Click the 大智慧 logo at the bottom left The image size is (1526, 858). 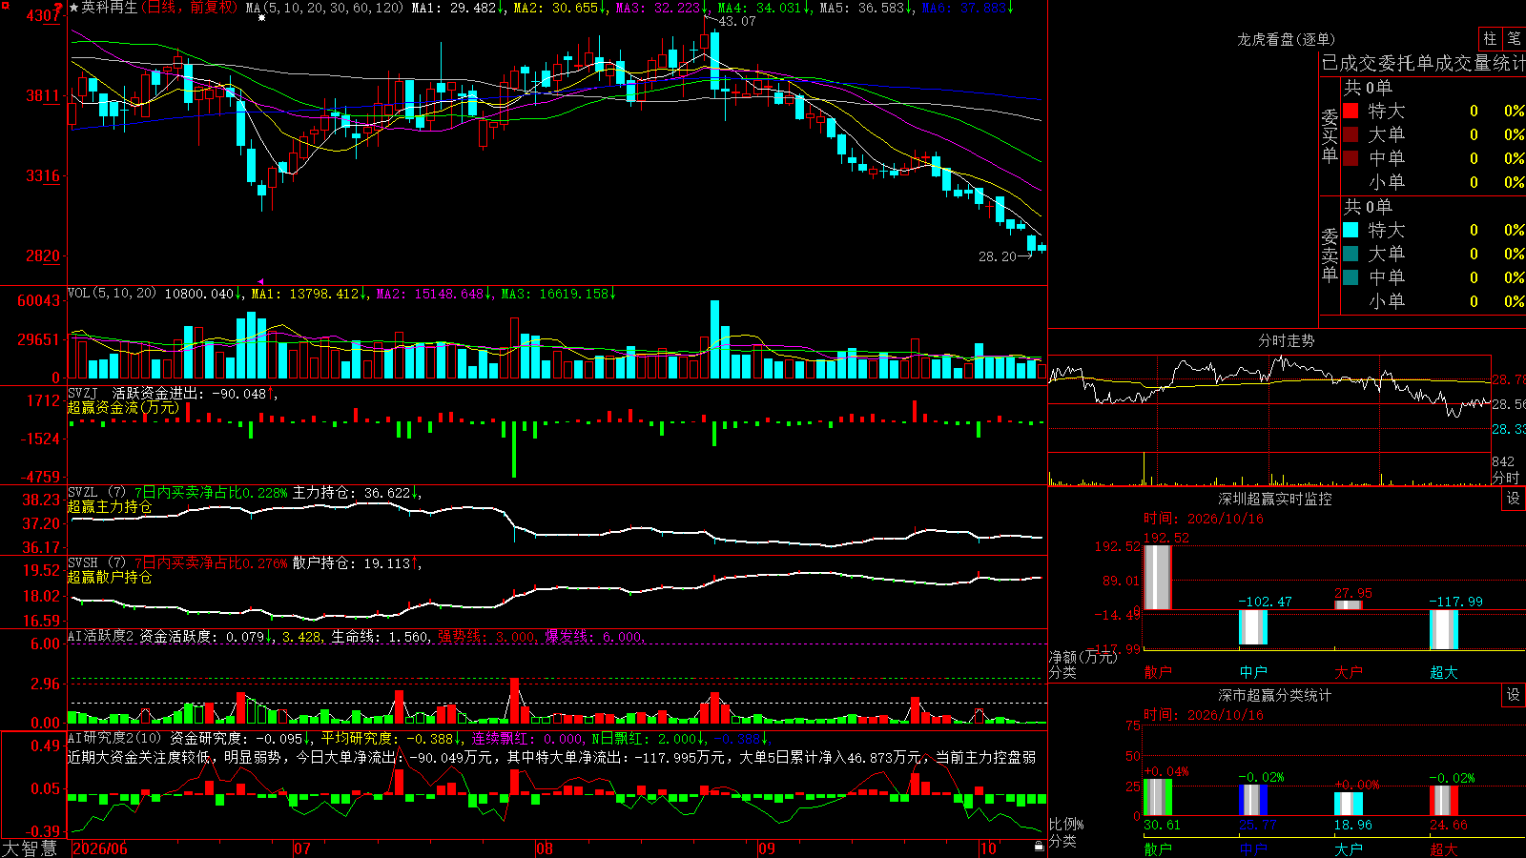pos(30,848)
